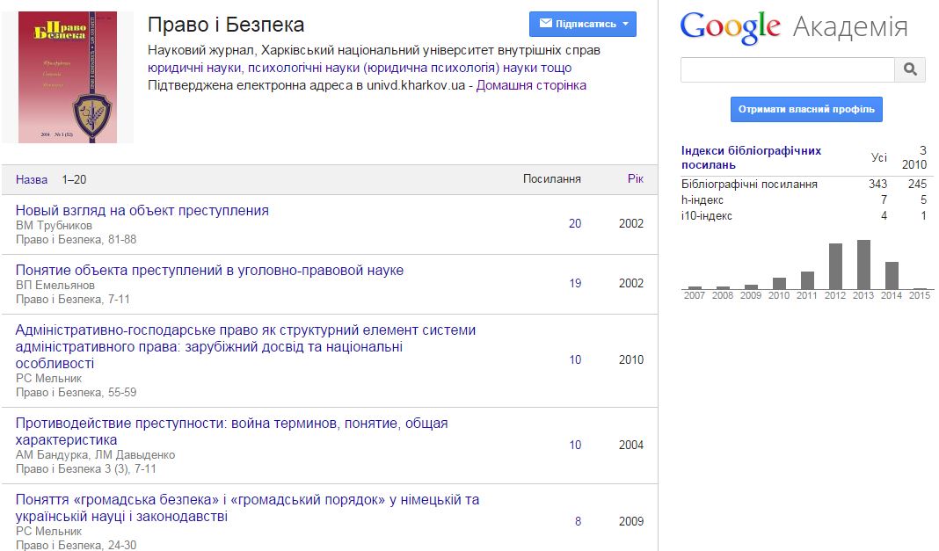Click citation count 19 for Емельянов article
Screen dimensions: 939x551
(x=574, y=284)
